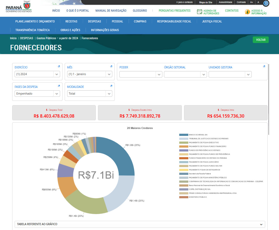Open the Unidade Gestora dropdown
The image size is (279, 230).
[230, 74]
